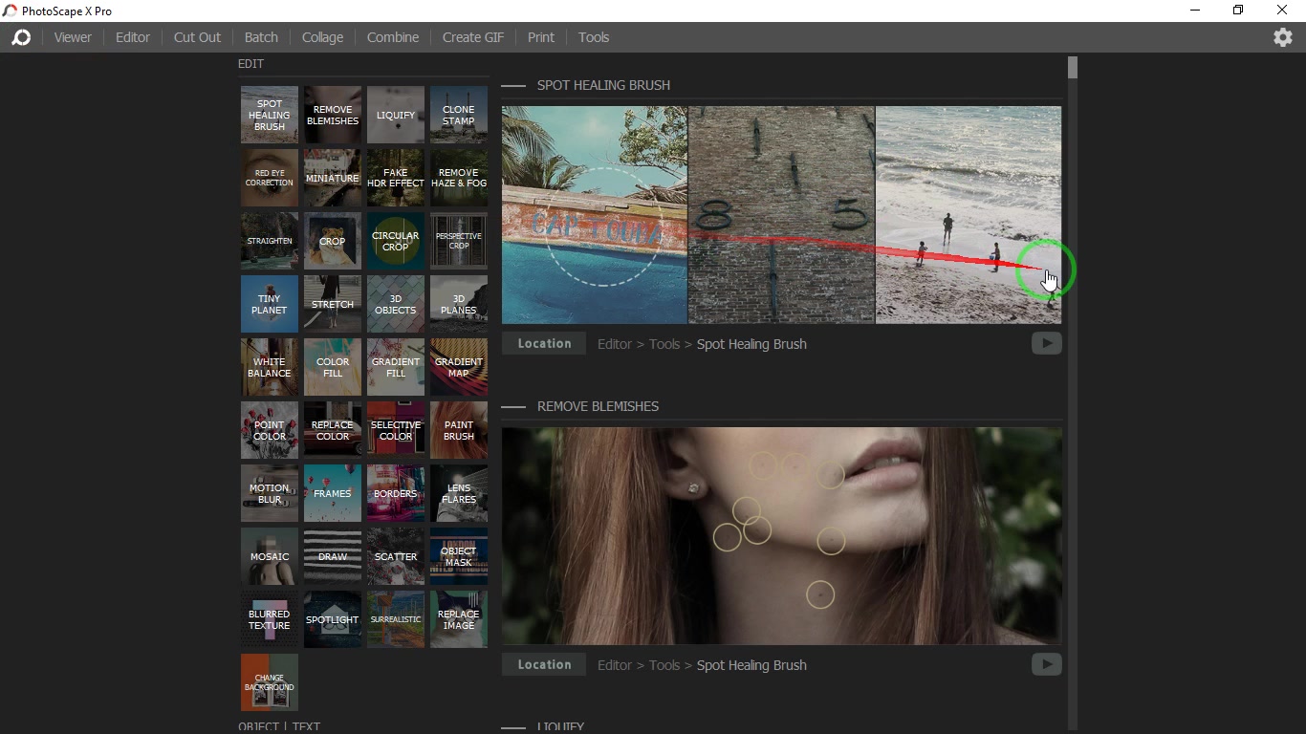
Task: Select the Color Fill tile
Action: (x=333, y=367)
